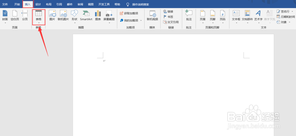This screenshot has height=136, width=296.
Task: Add a signature line (签名行)
Action: (283, 11)
